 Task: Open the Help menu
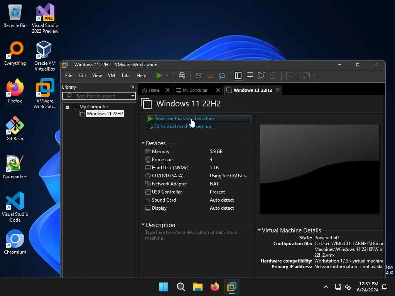(141, 76)
